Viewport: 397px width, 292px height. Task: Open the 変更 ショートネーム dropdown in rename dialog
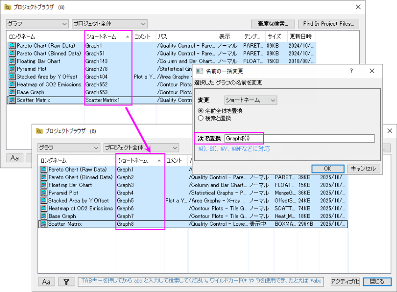pos(251,100)
